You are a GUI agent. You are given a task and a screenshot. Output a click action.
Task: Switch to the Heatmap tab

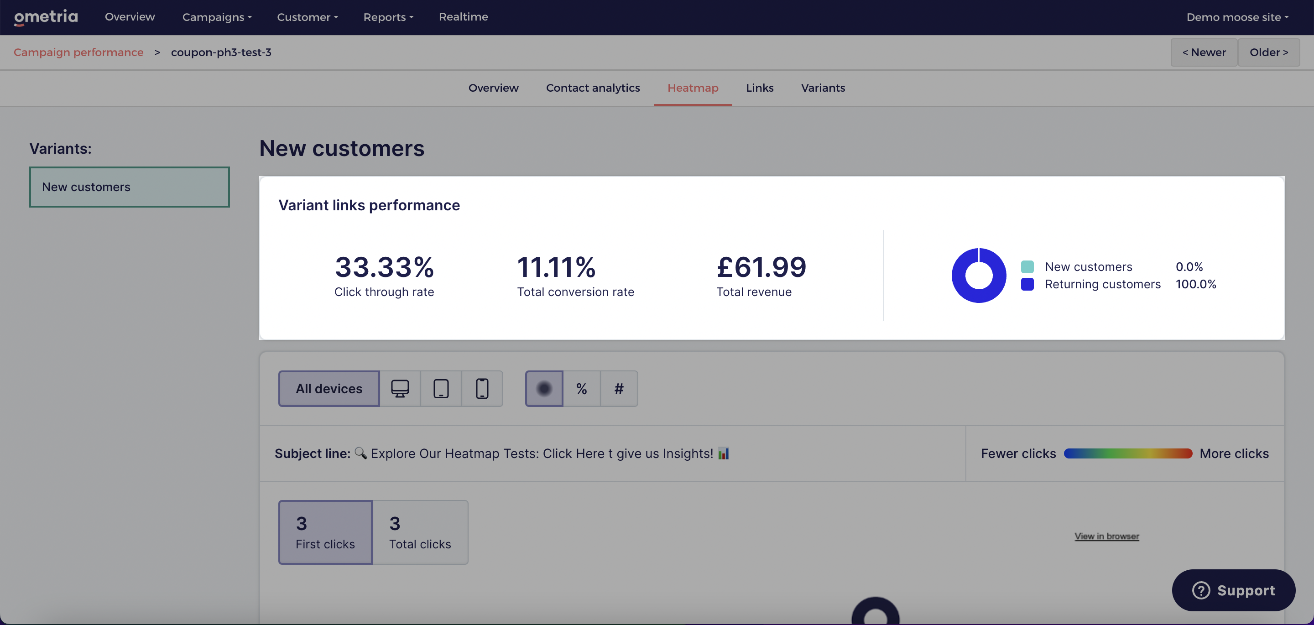point(693,88)
